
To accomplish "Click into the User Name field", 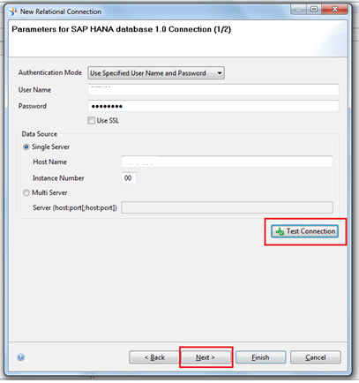I will [213, 89].
